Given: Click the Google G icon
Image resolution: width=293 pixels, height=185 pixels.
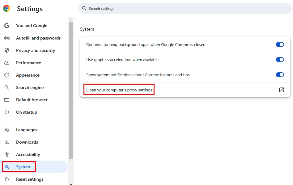Looking at the screenshot, I should (x=7, y=26).
